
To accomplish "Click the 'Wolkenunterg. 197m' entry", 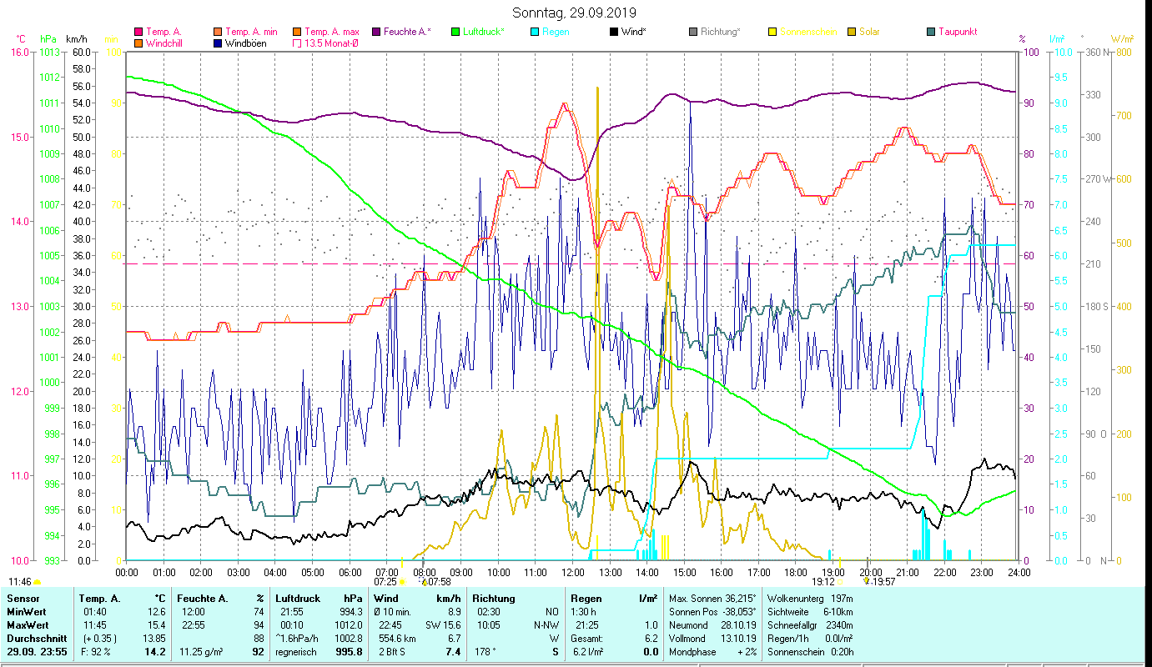I will pyautogui.click(x=809, y=599).
